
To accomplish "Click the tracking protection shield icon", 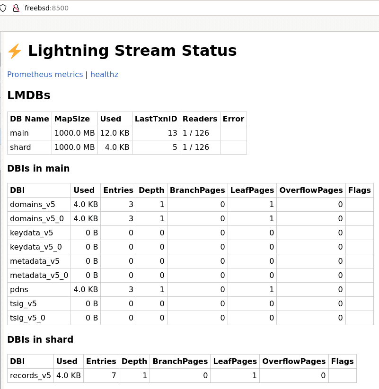I will click(x=3, y=8).
